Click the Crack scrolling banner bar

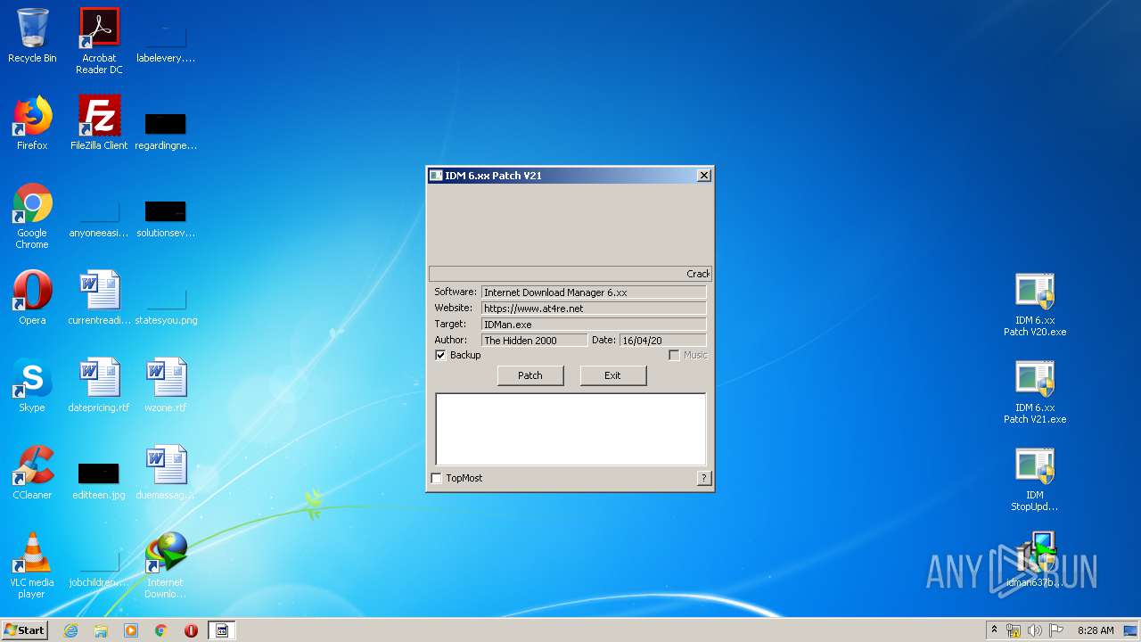click(x=570, y=274)
